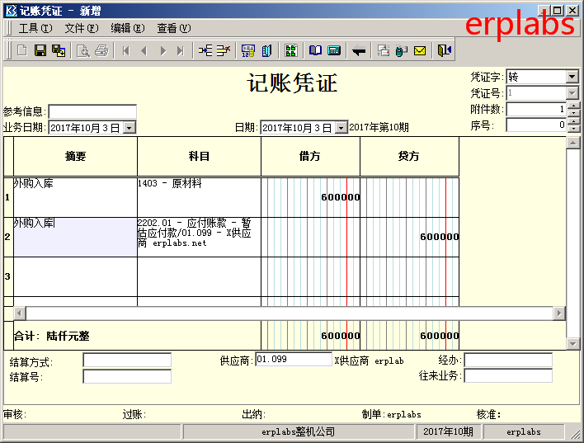Decrease the 附件数 value with down arrow
Screen dimensions: 584x443
coord(574,113)
